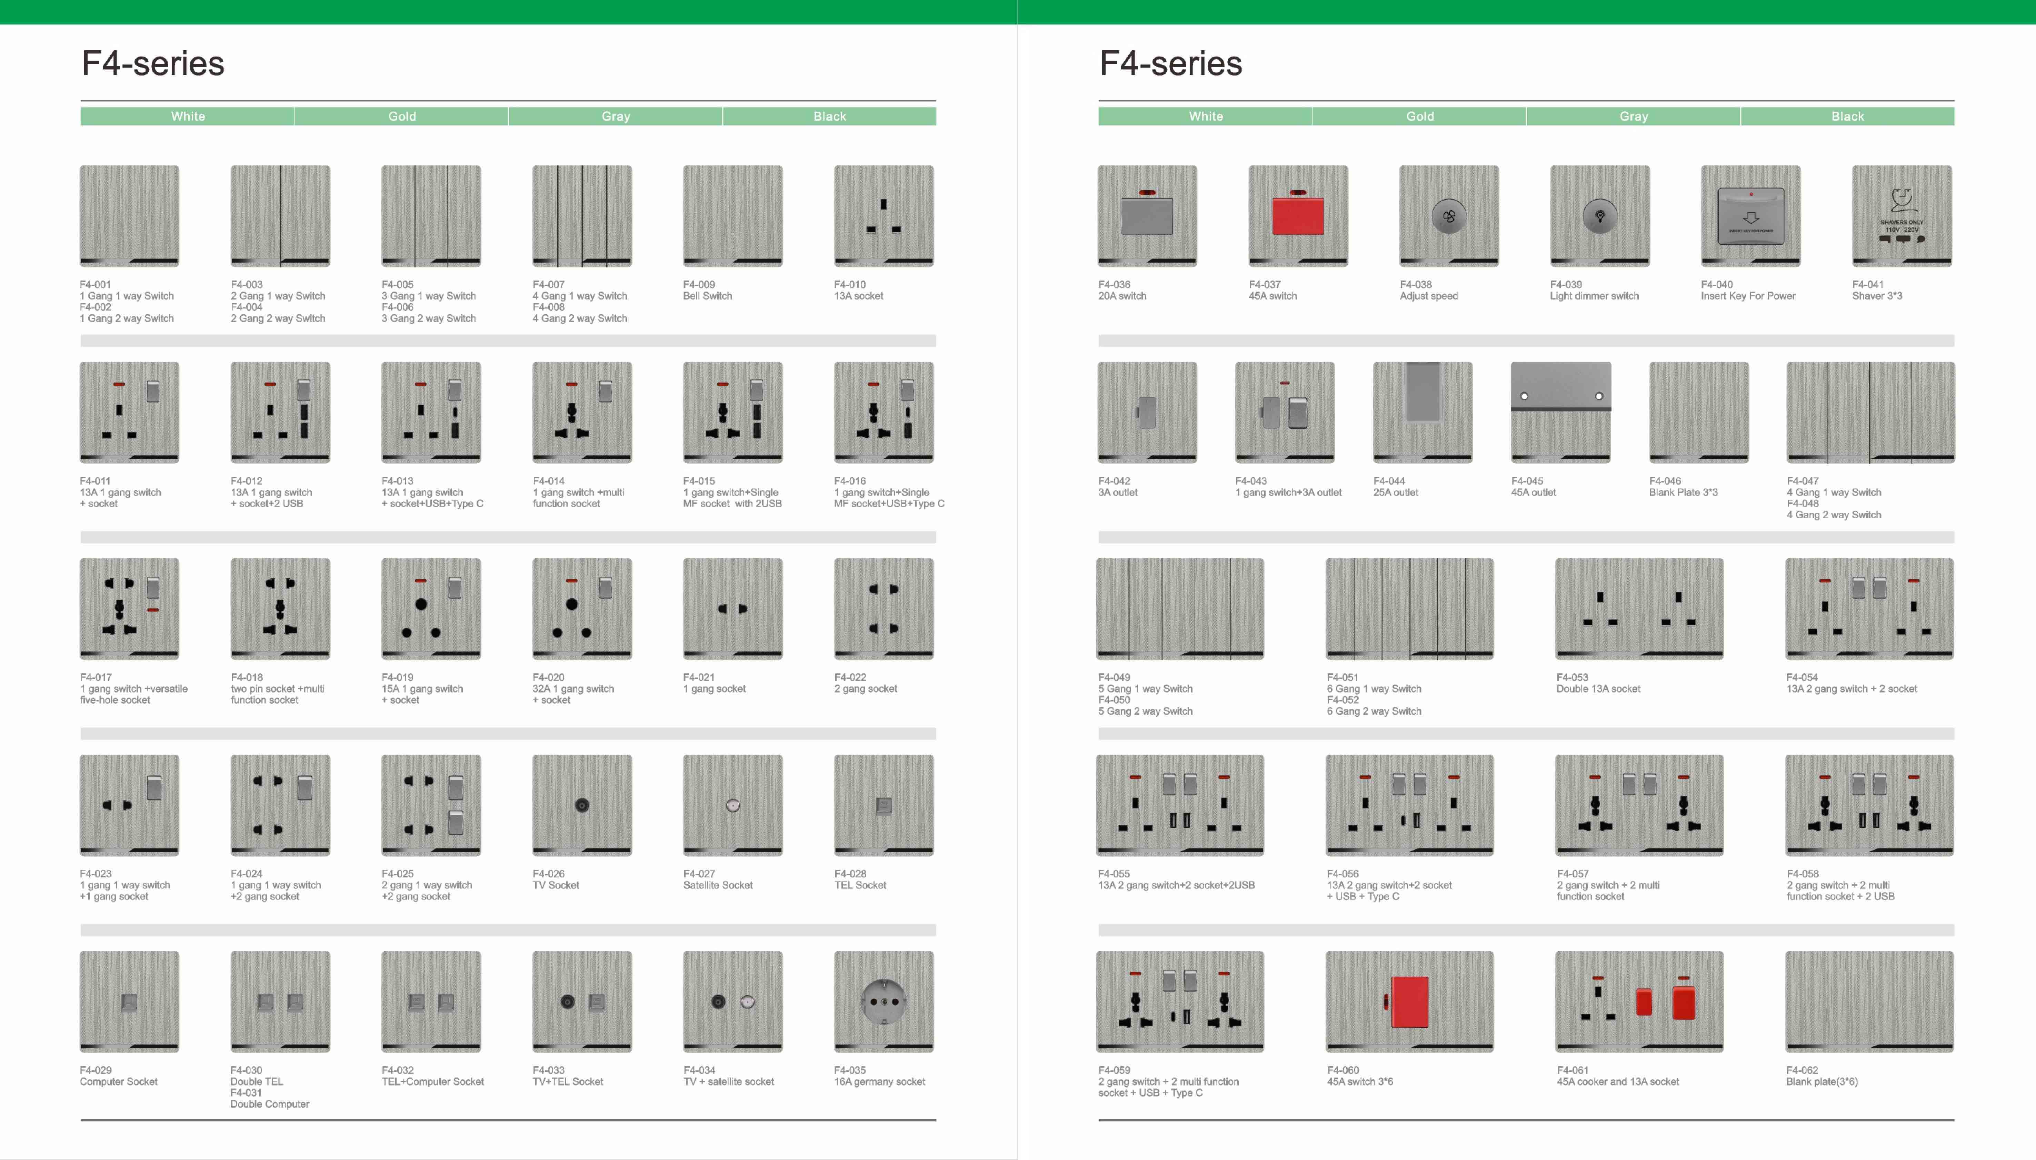Screen dimensions: 2036x1160
Task: View the F4-049 5 Gang switch image
Action: [1180, 609]
